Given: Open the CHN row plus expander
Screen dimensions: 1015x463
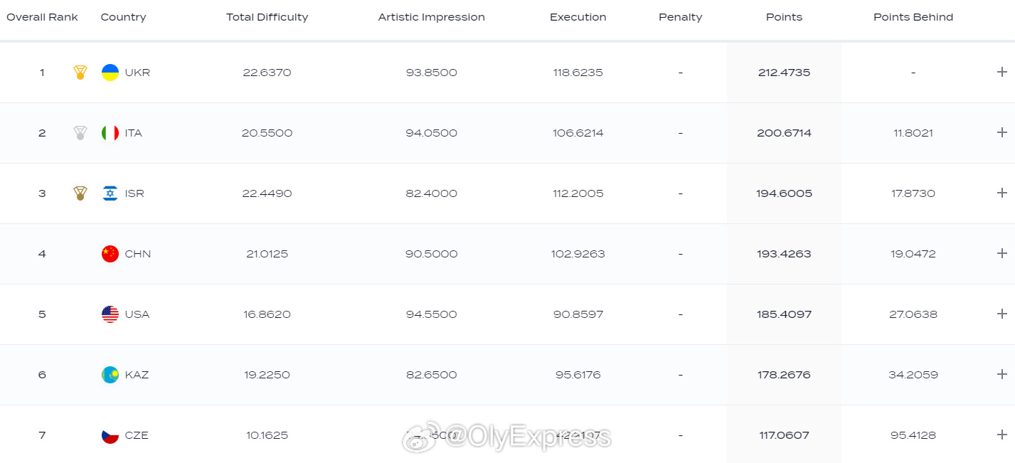Looking at the screenshot, I should [1001, 253].
